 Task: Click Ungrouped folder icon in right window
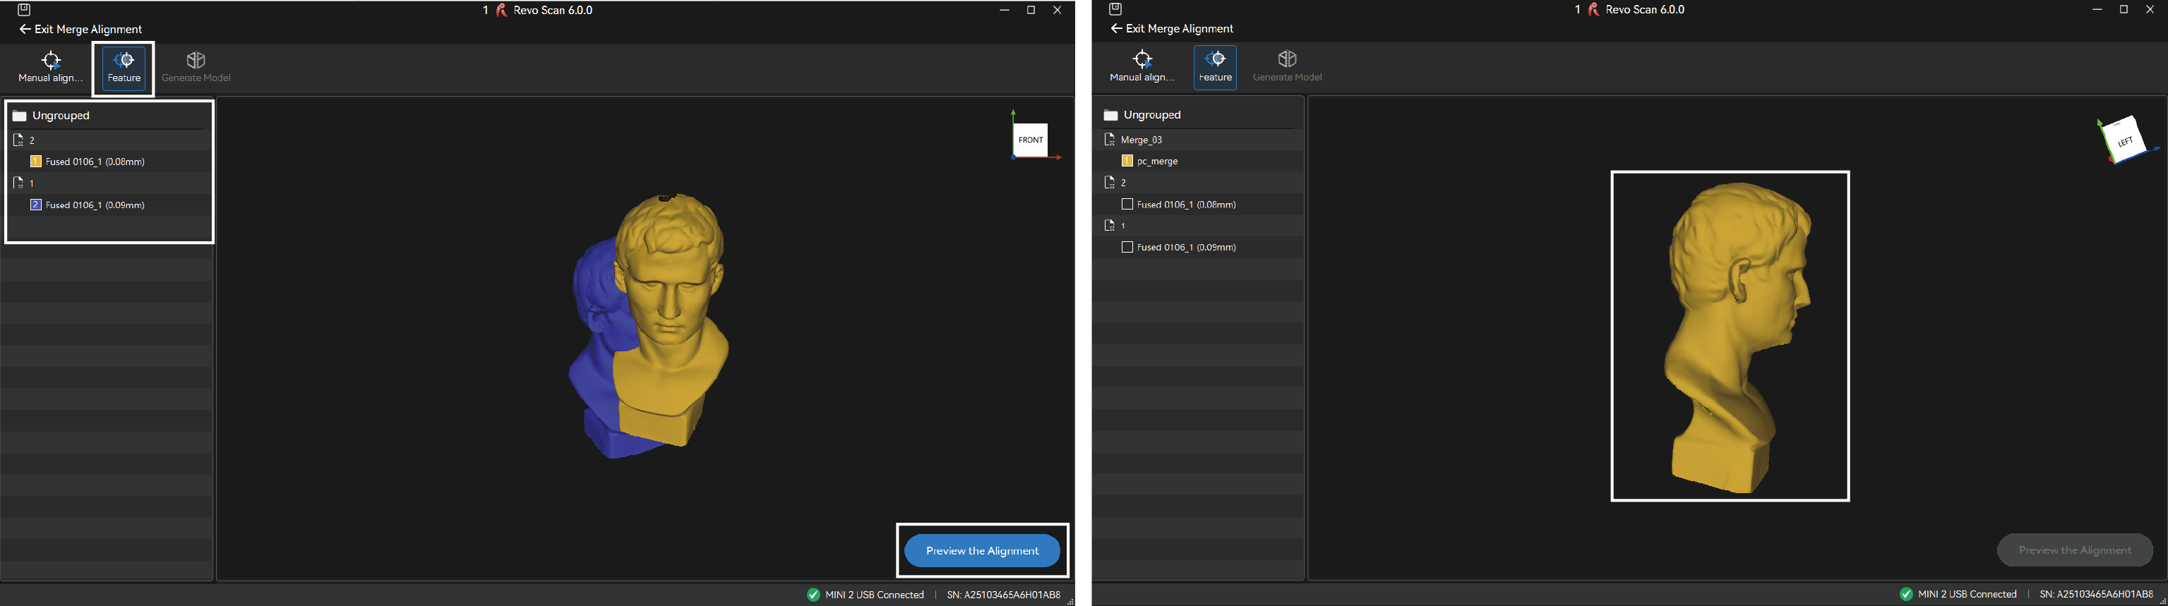[1110, 115]
